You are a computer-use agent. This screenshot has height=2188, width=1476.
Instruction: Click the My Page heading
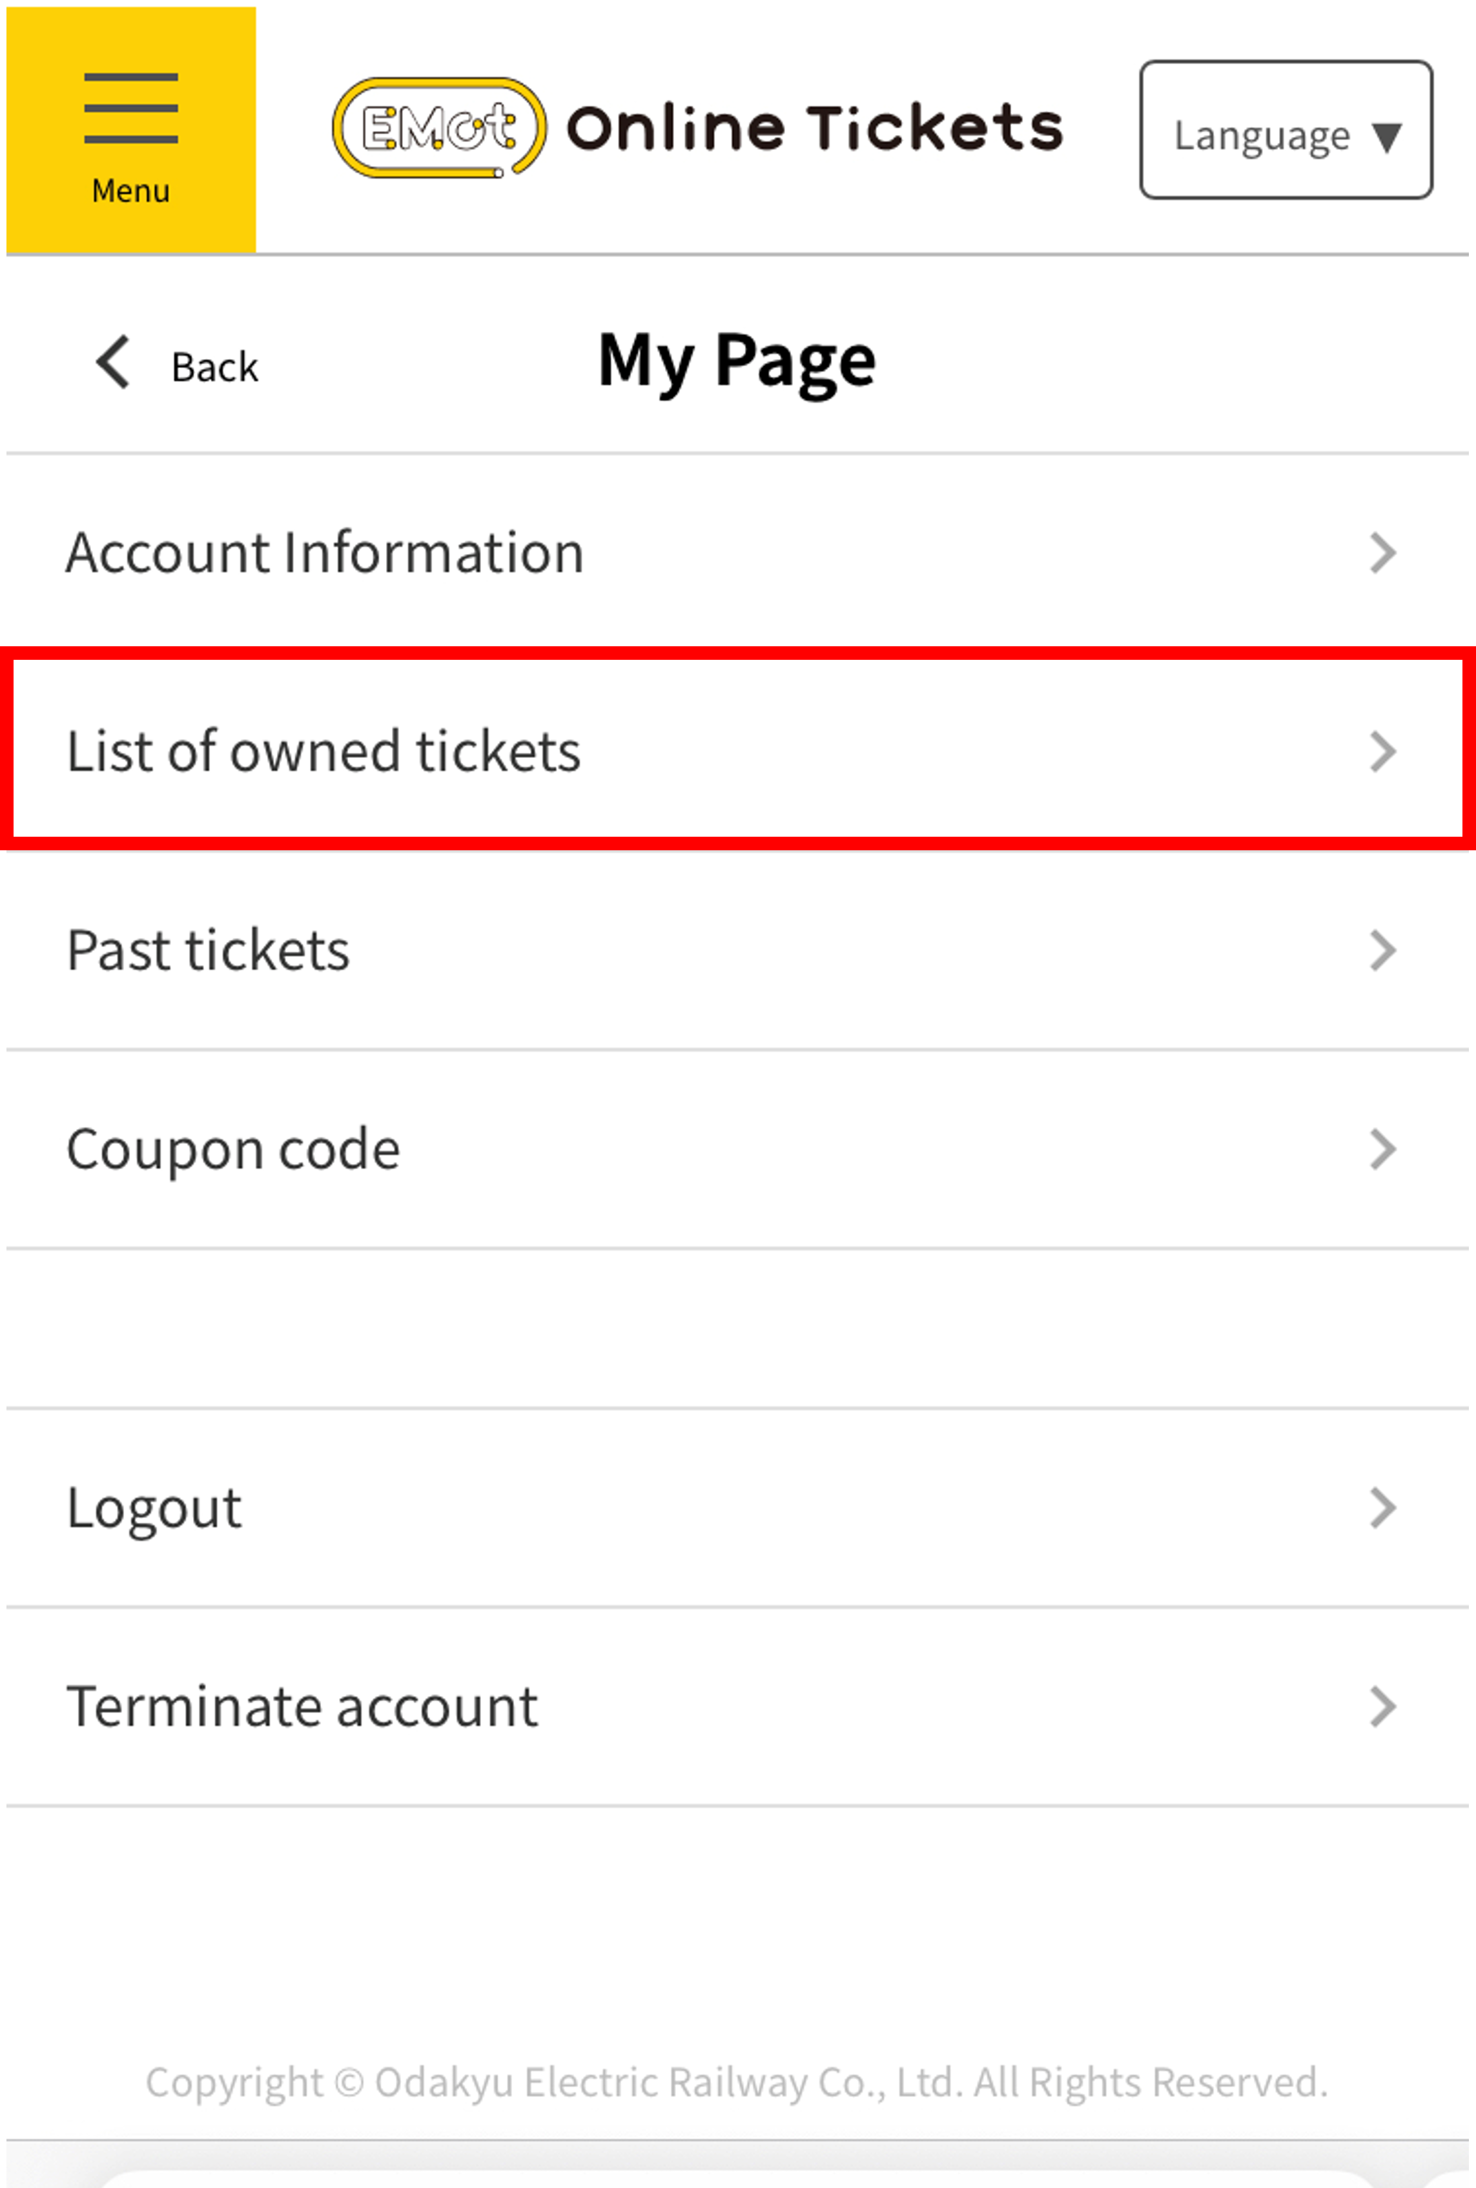737,362
